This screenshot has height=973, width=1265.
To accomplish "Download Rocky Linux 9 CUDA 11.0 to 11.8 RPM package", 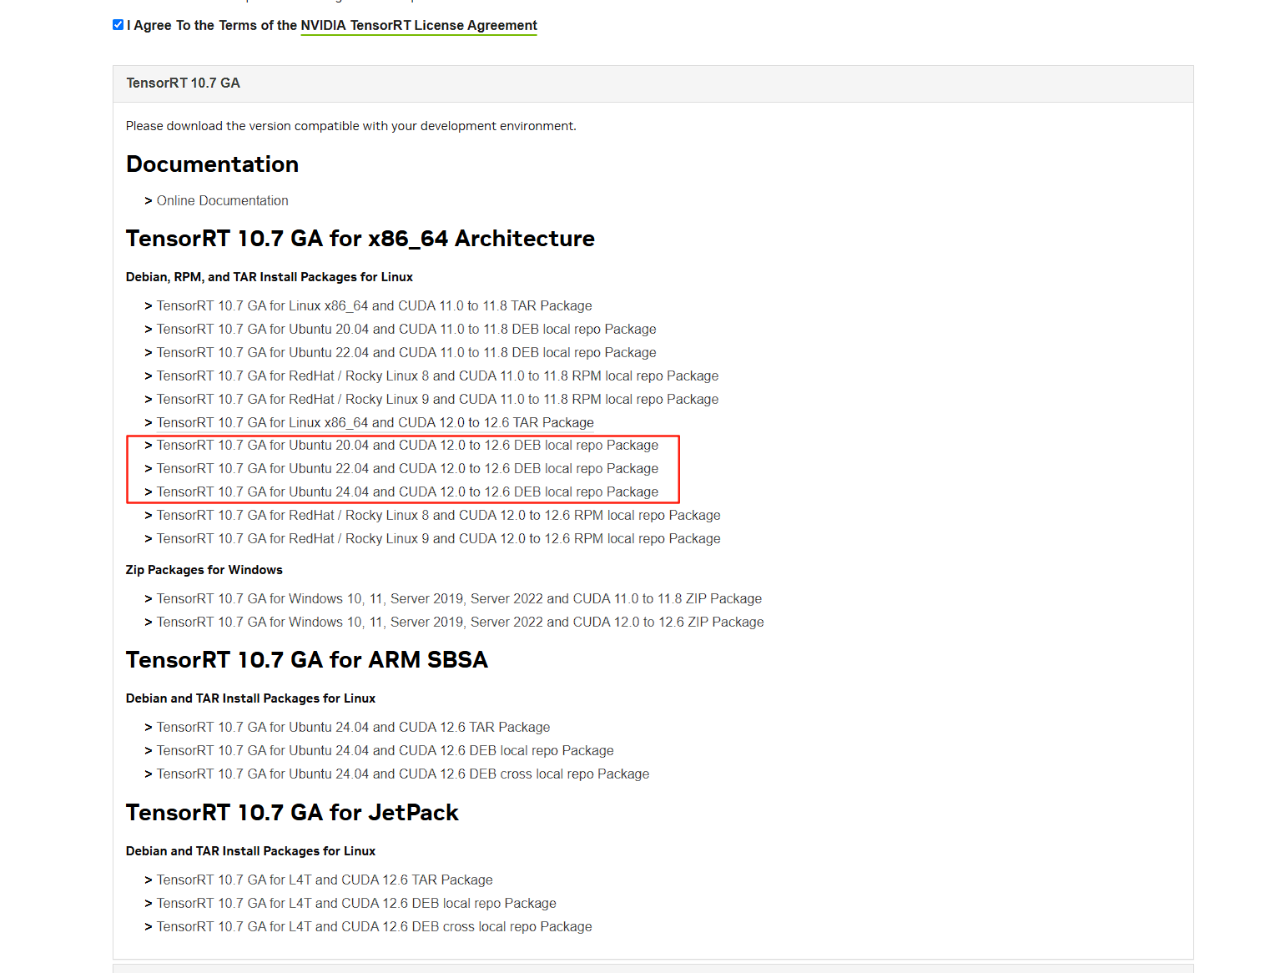I will (437, 400).
